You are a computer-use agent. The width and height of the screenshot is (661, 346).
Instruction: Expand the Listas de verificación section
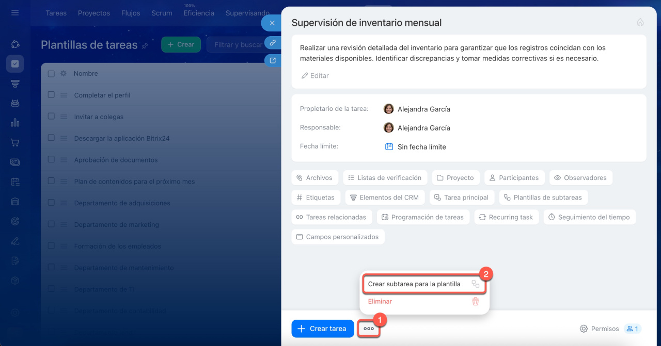[x=385, y=178]
